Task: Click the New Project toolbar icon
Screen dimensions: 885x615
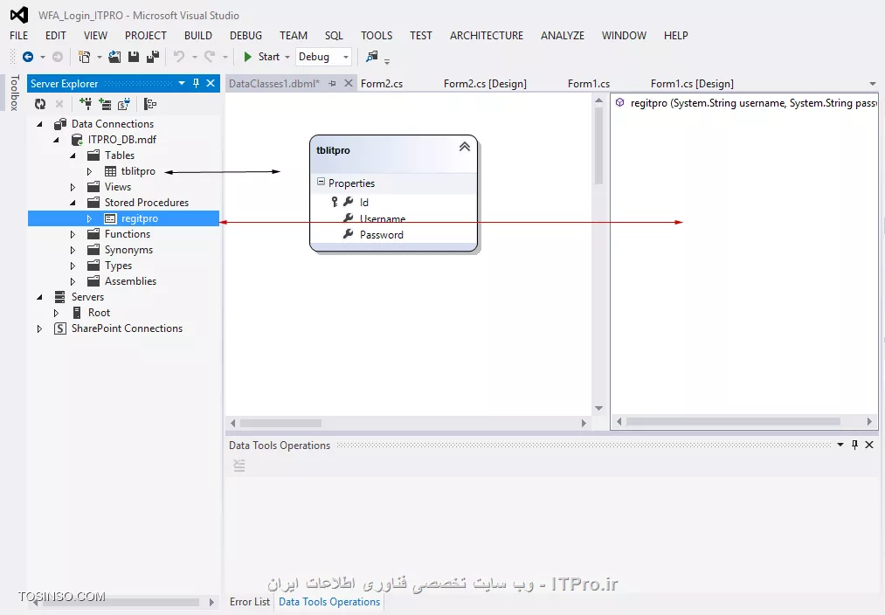Action: [84, 57]
